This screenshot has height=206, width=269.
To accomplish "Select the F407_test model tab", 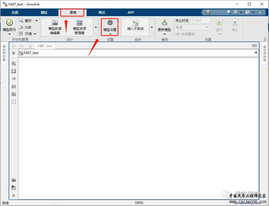I will [x=45, y=46].
